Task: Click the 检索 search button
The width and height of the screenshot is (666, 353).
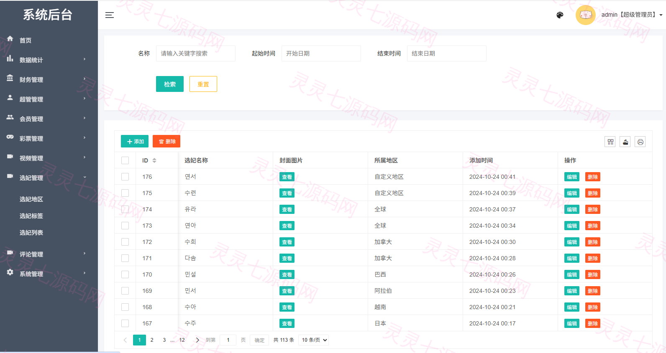Action: click(170, 84)
